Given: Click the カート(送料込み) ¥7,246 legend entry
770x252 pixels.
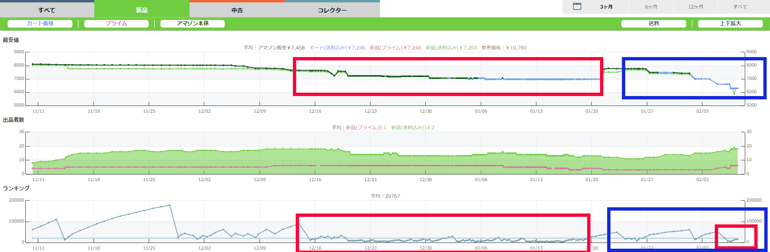Looking at the screenshot, I should coord(337,48).
